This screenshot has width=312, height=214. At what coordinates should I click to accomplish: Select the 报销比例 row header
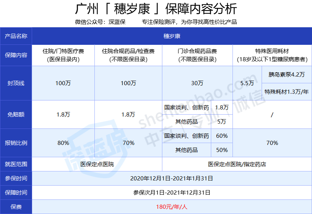(16, 143)
